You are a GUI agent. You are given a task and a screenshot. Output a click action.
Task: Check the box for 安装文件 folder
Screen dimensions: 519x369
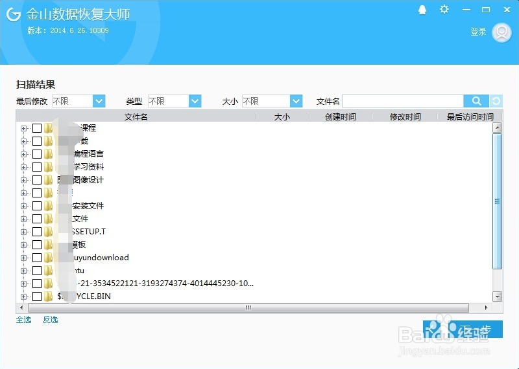click(x=37, y=206)
